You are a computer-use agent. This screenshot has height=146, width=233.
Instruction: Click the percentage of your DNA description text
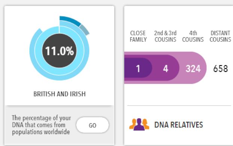coord(41,125)
